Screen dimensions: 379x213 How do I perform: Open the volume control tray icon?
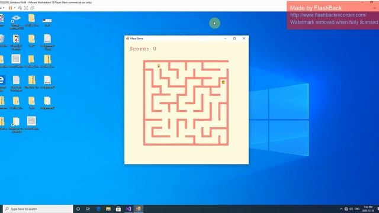pos(351,209)
